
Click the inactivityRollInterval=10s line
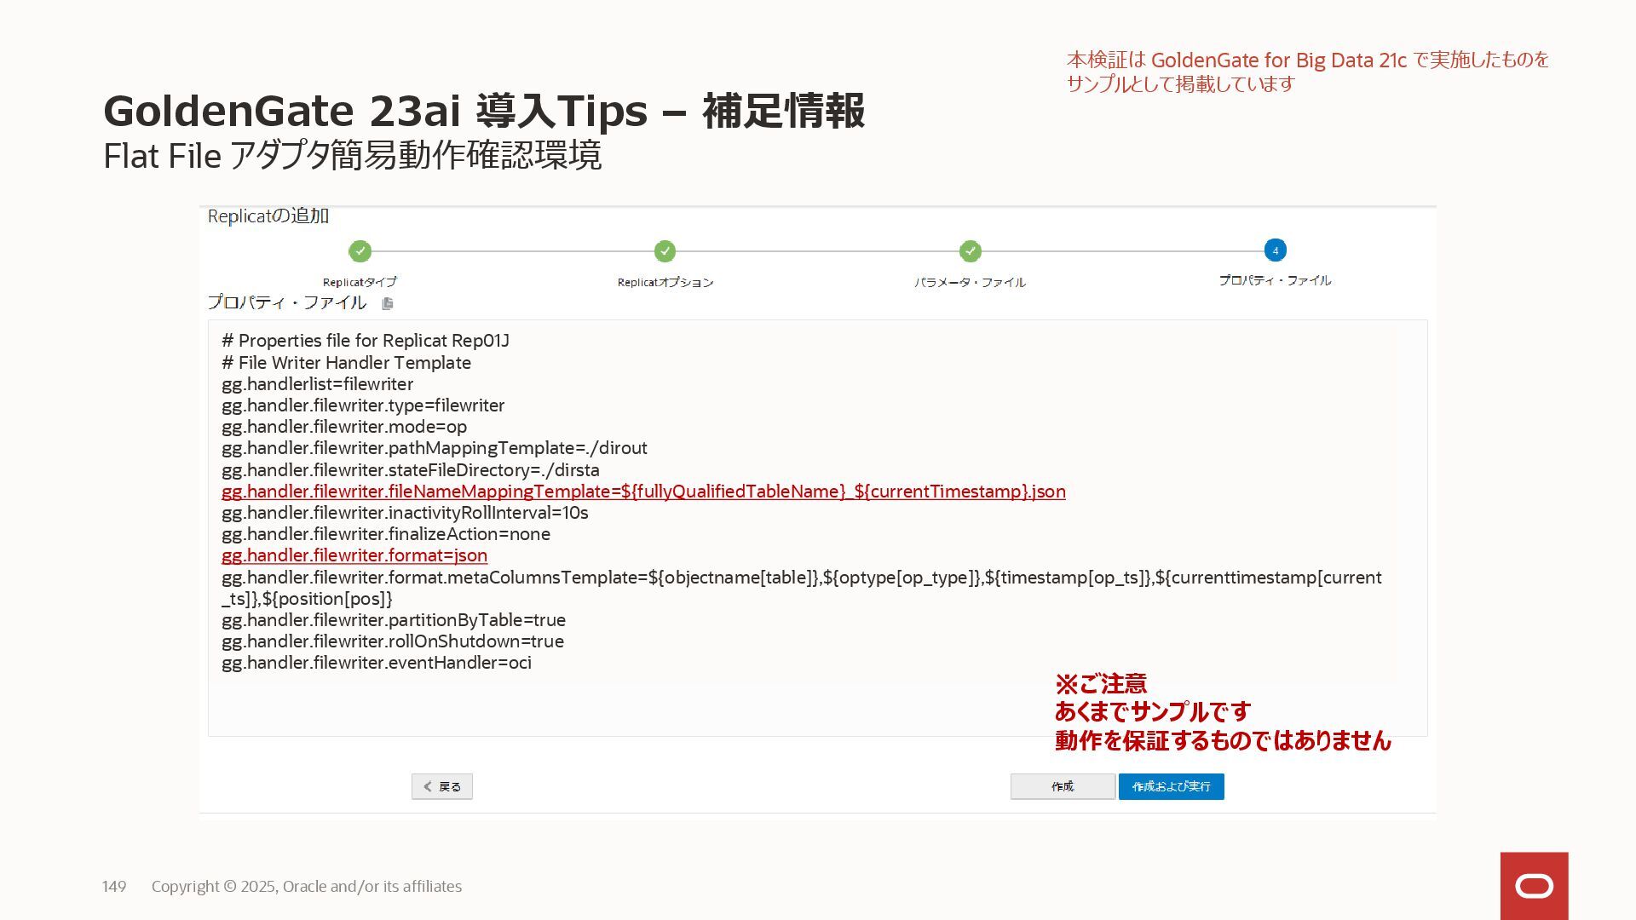(x=405, y=513)
